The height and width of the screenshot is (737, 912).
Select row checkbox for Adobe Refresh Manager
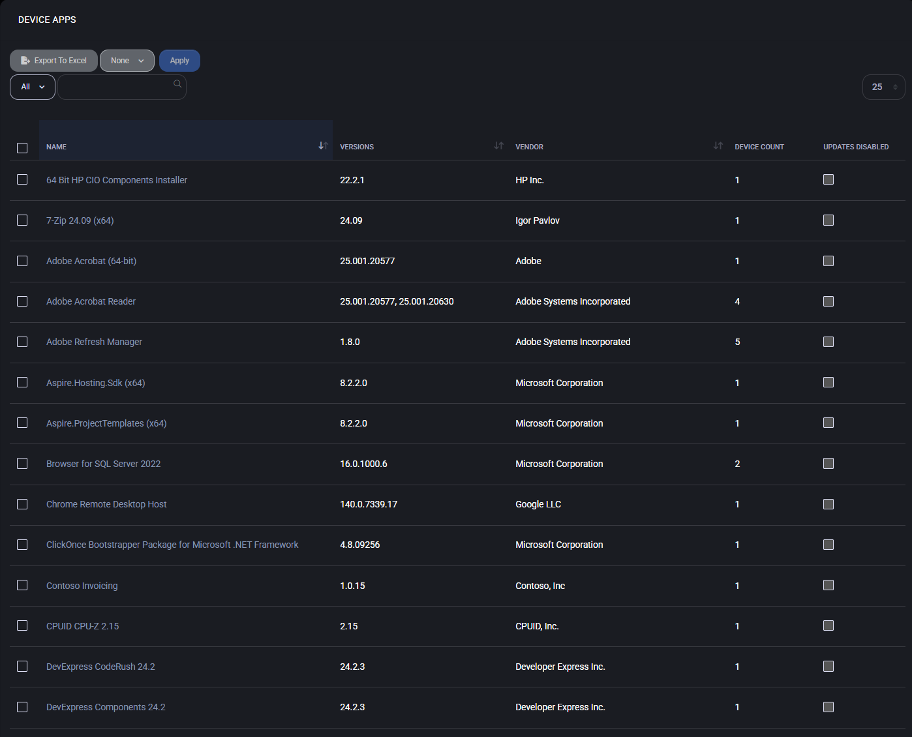[x=22, y=342]
